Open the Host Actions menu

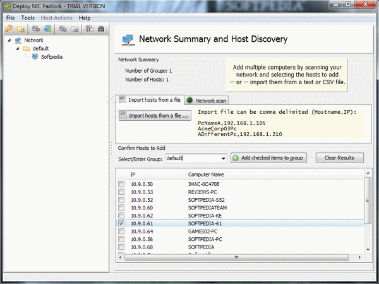click(57, 18)
